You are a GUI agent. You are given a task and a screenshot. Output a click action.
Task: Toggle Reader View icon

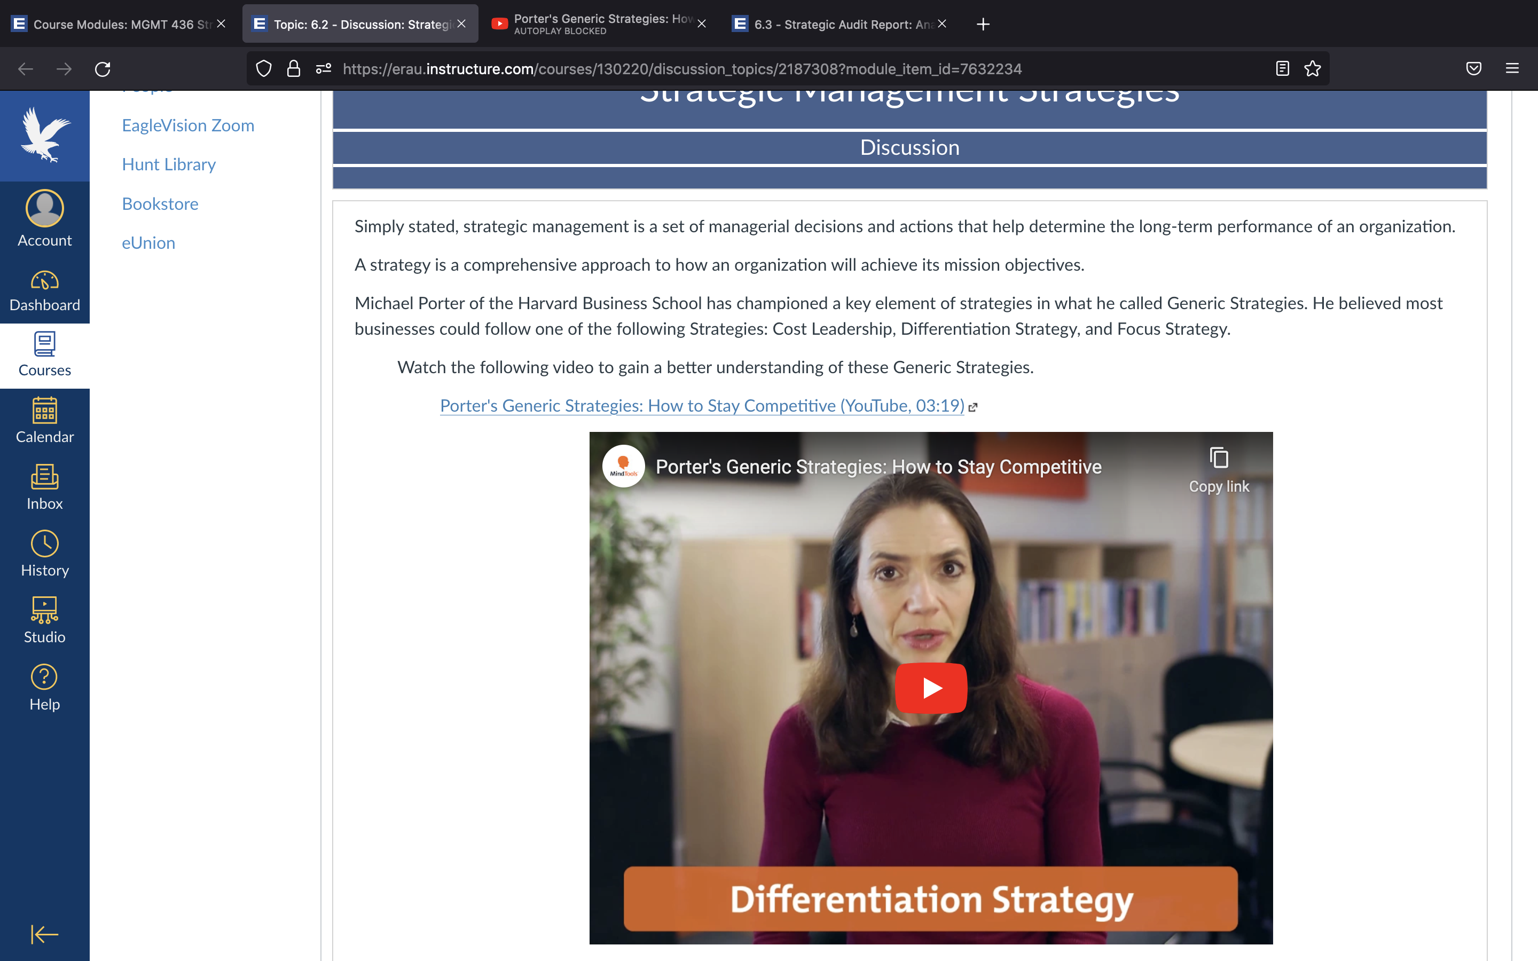click(1282, 69)
